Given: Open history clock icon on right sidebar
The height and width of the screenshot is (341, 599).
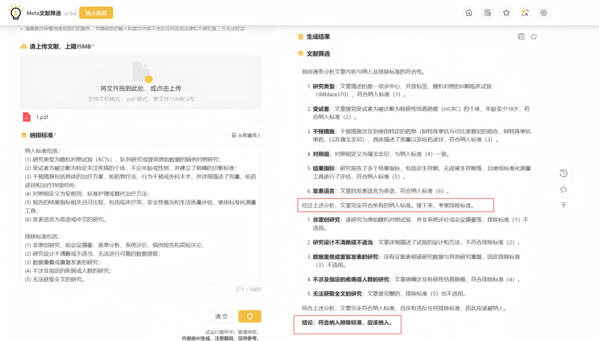Looking at the screenshot, I should [x=564, y=173].
